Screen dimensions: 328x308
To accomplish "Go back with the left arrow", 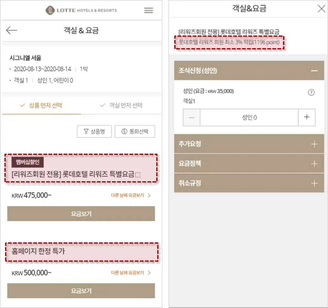I will pyautogui.click(x=11, y=30).
